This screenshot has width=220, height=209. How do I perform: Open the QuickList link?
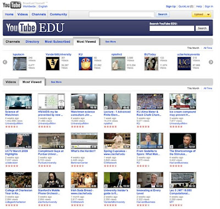tap(186, 7)
